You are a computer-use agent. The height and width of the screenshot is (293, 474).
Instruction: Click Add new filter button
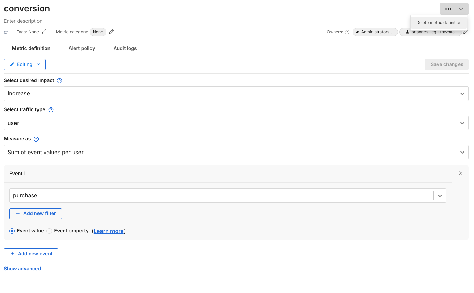[x=35, y=213]
